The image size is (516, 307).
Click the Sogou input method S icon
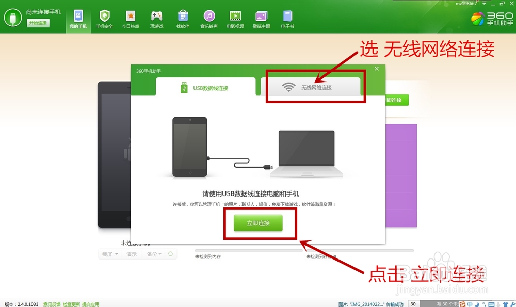coord(463,304)
